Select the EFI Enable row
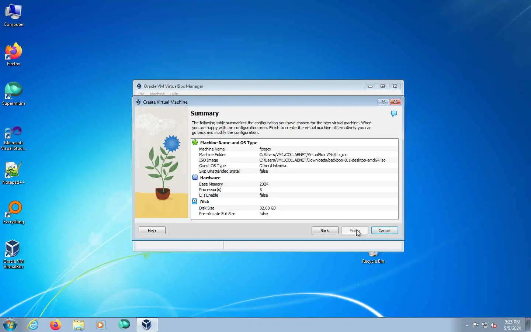531x332 pixels. point(295,195)
